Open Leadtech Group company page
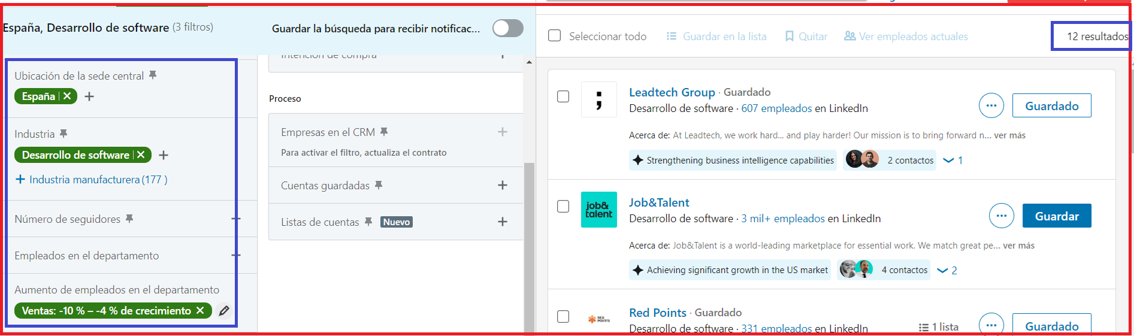Viewport: 1134px width, 336px height. [672, 92]
